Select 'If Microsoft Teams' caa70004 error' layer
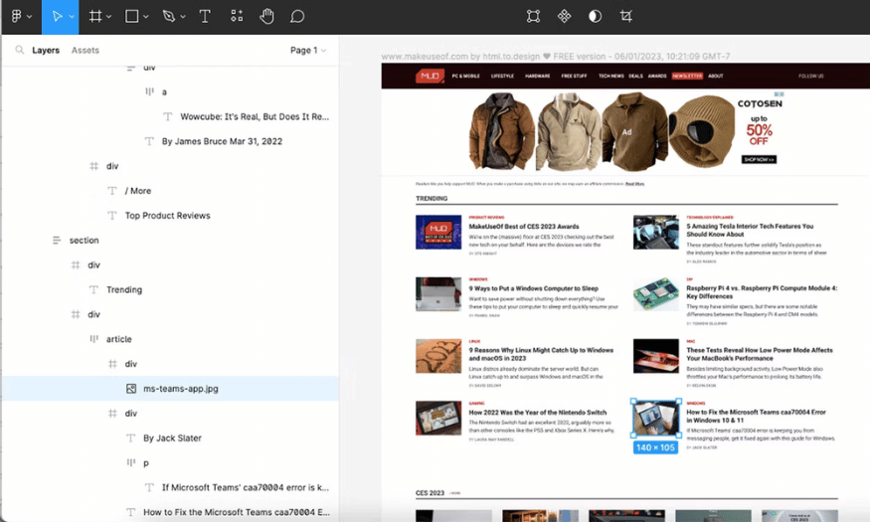 click(x=246, y=487)
